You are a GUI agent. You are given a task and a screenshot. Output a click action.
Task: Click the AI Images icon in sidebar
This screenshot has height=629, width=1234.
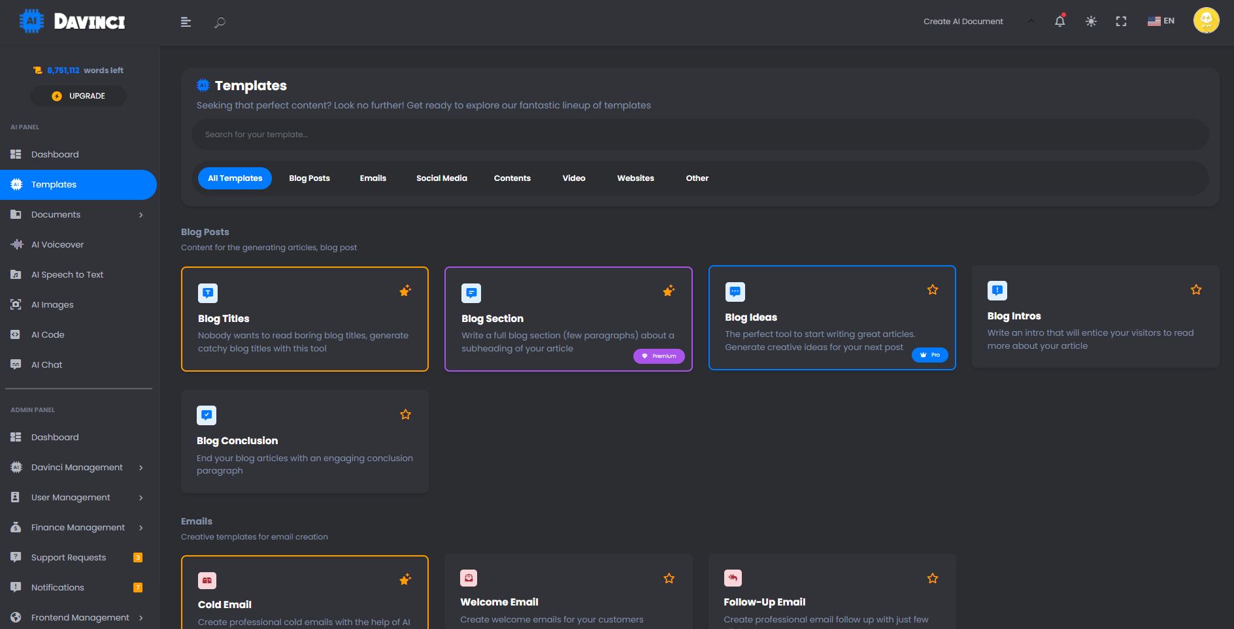click(x=16, y=304)
